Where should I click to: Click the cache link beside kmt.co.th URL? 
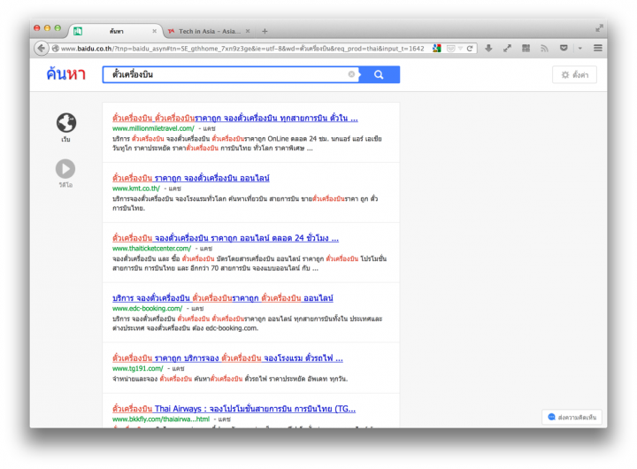[175, 188]
